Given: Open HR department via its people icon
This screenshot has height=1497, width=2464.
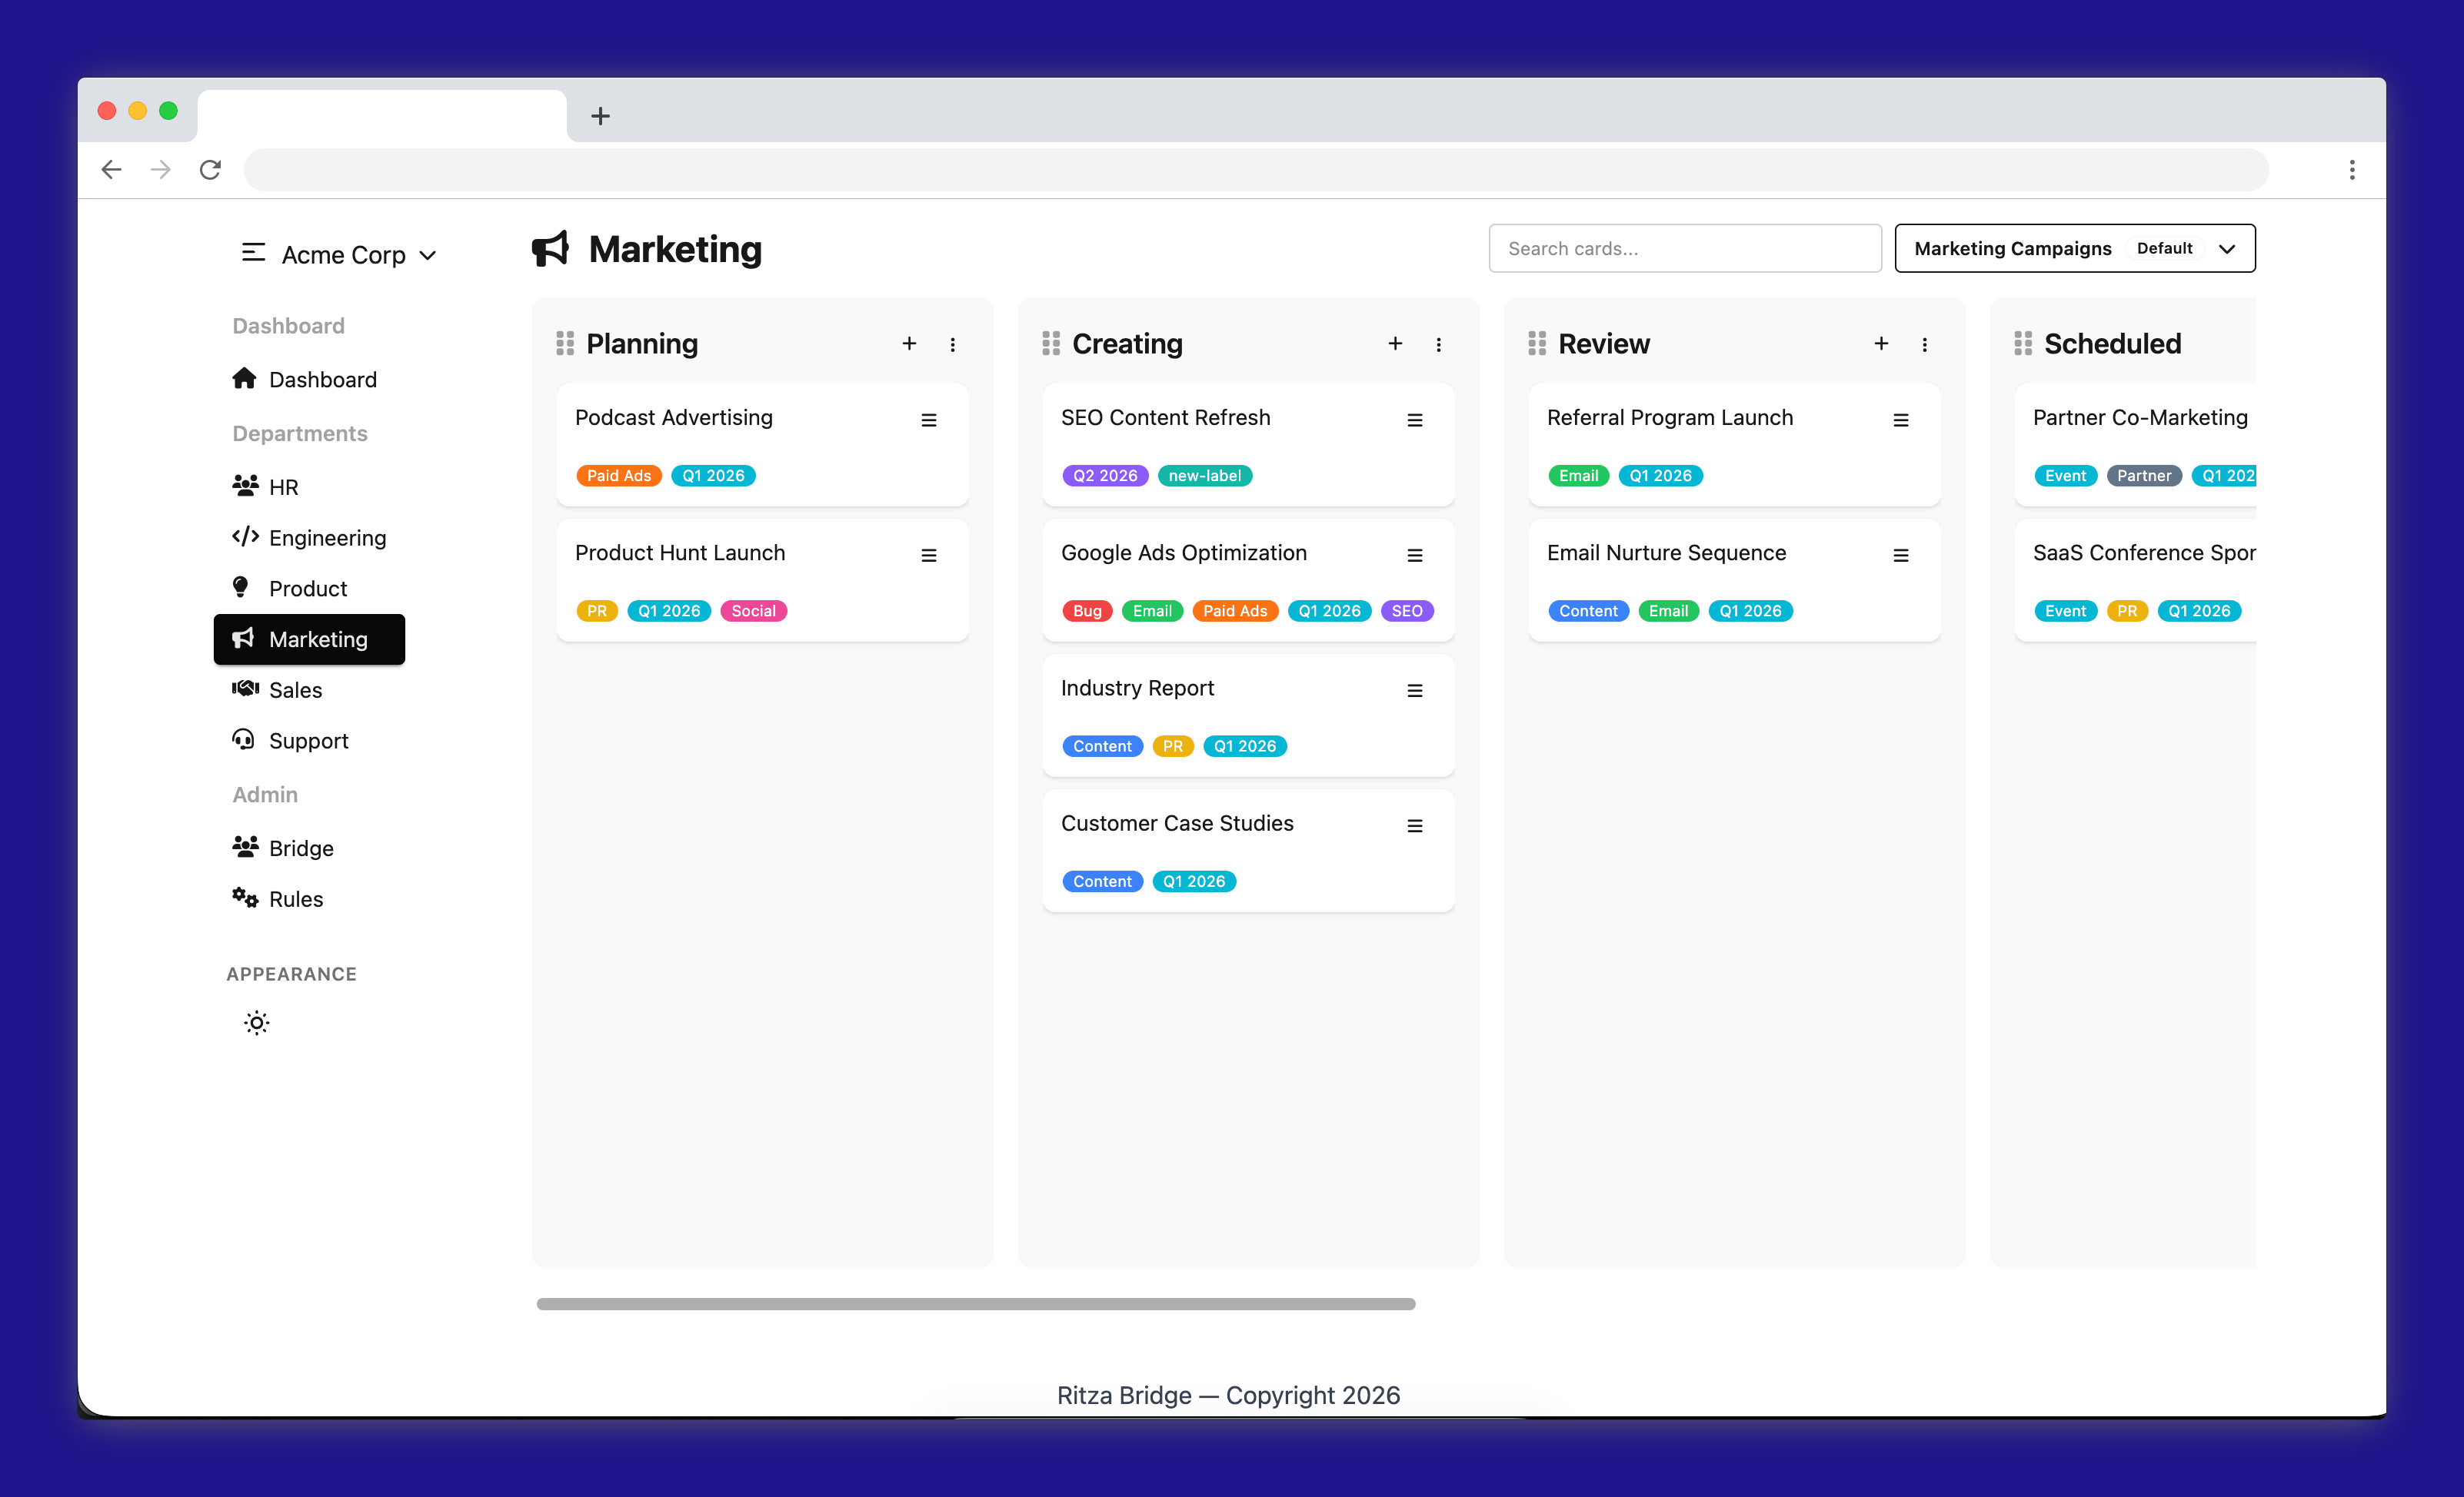Looking at the screenshot, I should (x=245, y=486).
